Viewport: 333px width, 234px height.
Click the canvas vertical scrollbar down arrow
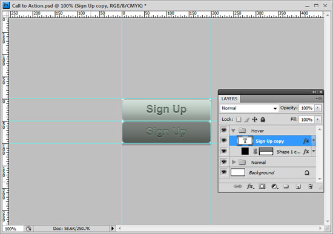pyautogui.click(x=328, y=221)
